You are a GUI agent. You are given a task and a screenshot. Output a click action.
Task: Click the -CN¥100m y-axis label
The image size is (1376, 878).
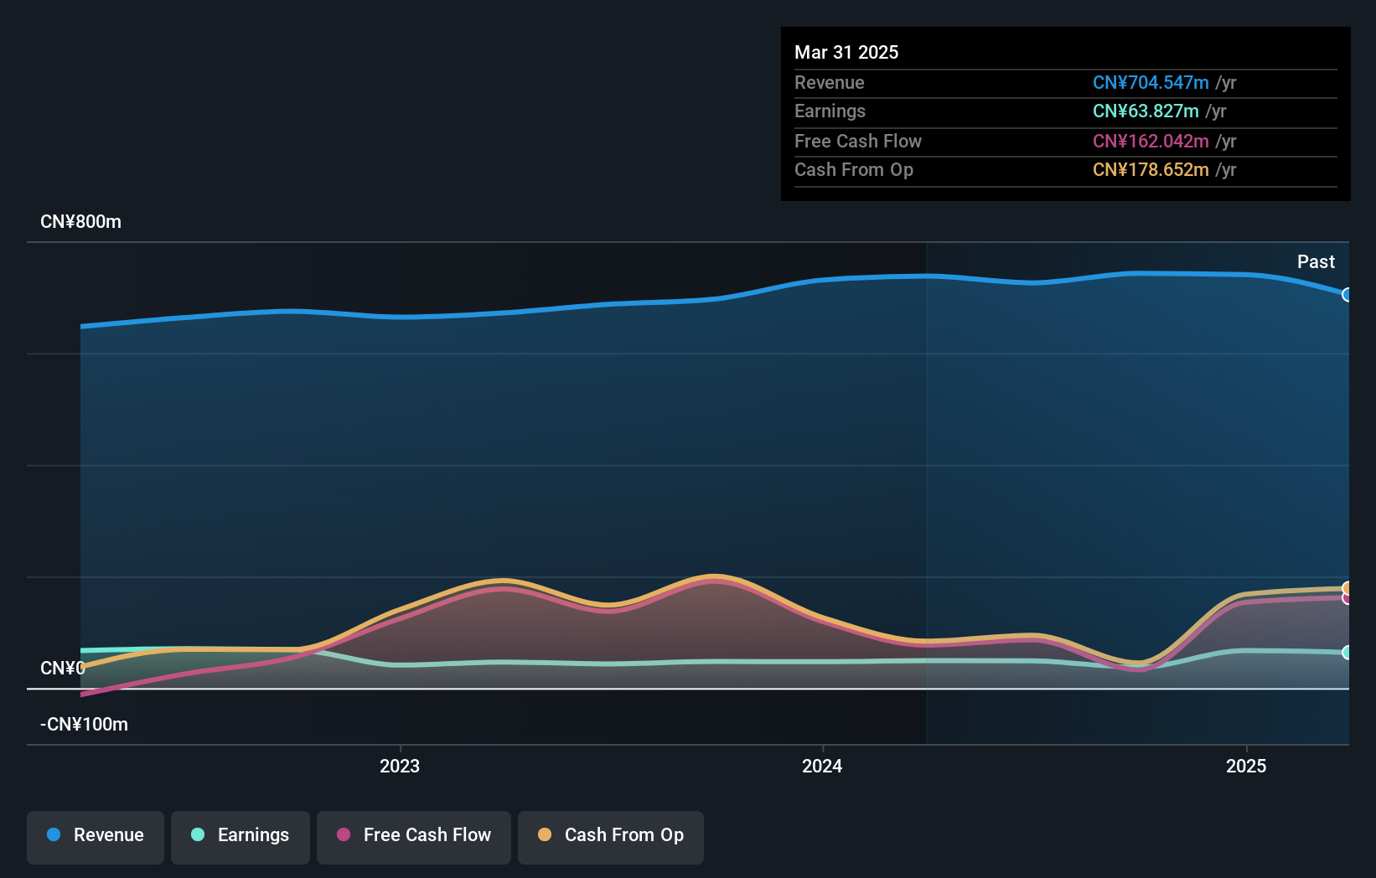tap(85, 725)
